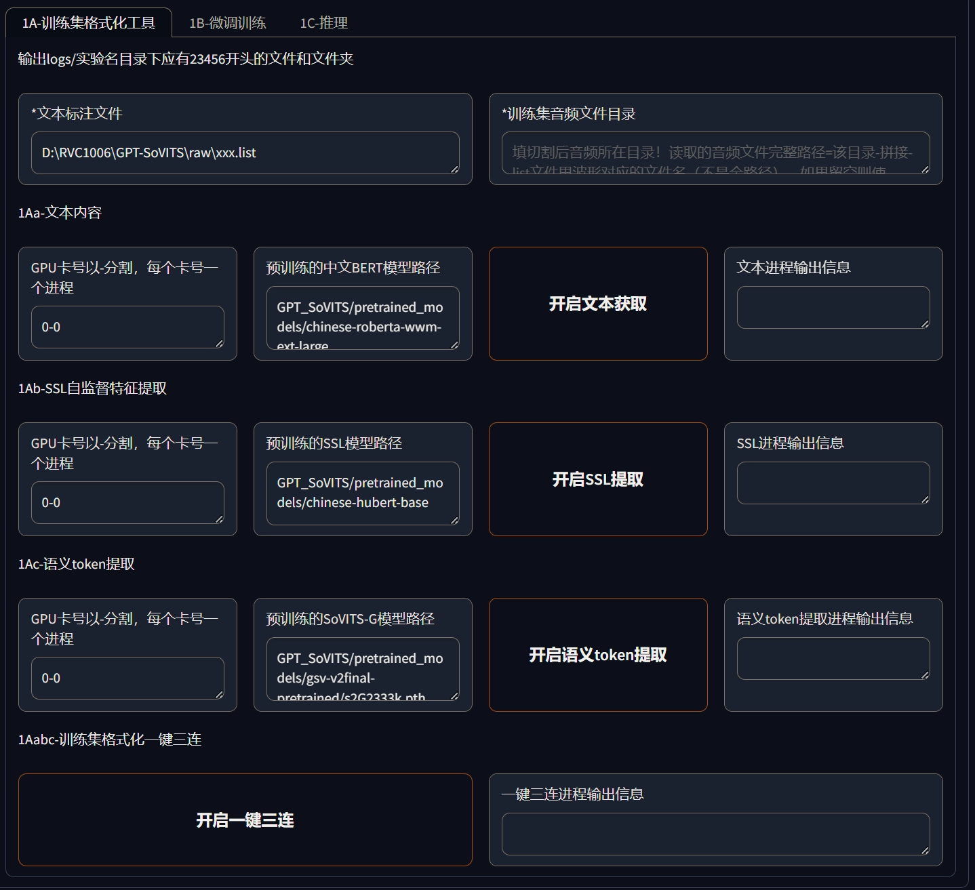Grab the resize handle of 文本标注文件 textbox
Image resolution: width=975 pixels, height=890 pixels.
click(454, 169)
